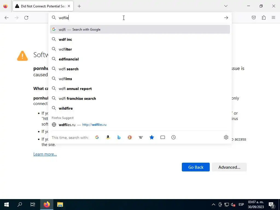Search in open Tabs icon
280x210 pixels.
pyautogui.click(x=162, y=137)
